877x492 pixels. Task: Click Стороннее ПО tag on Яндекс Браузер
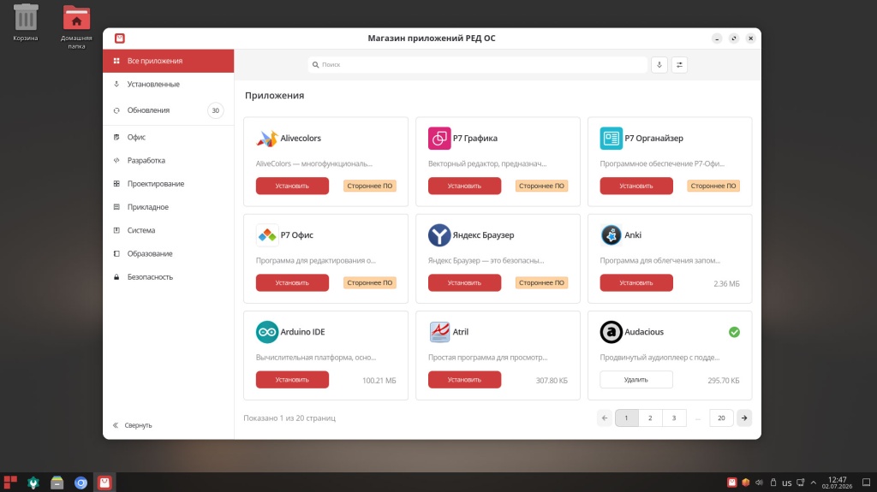541,282
